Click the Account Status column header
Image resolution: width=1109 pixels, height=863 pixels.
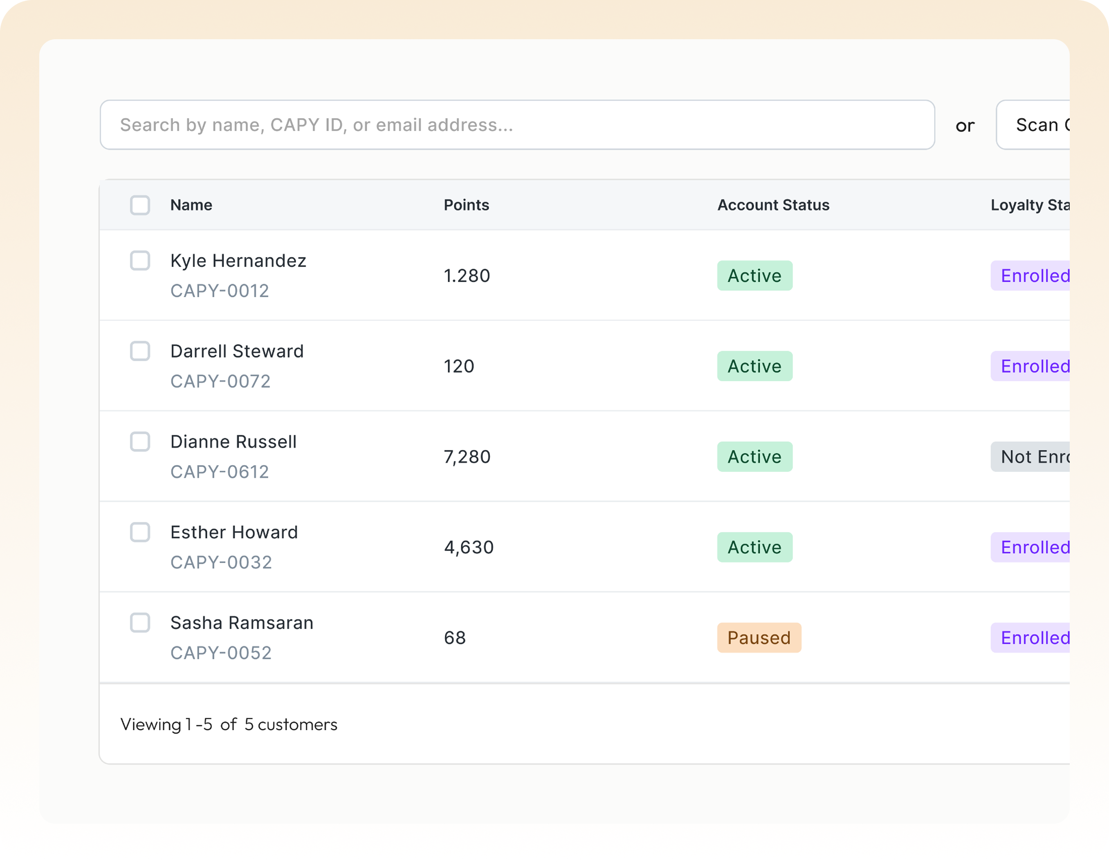click(773, 205)
